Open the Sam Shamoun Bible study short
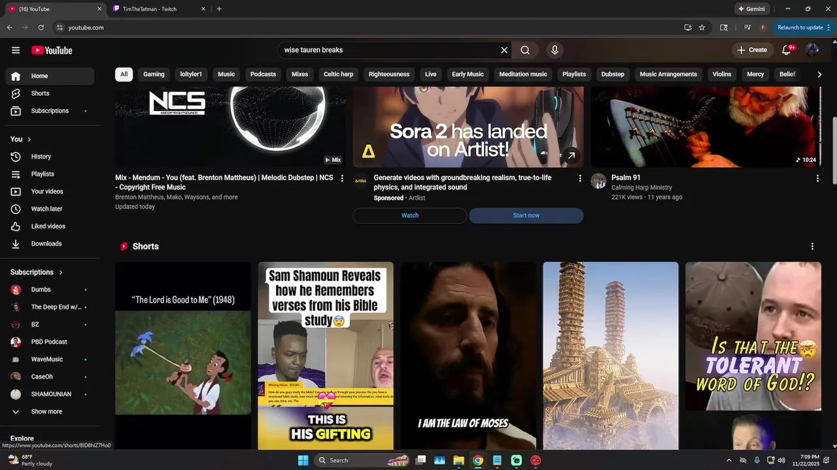Image resolution: width=837 pixels, height=470 pixels. 326,356
